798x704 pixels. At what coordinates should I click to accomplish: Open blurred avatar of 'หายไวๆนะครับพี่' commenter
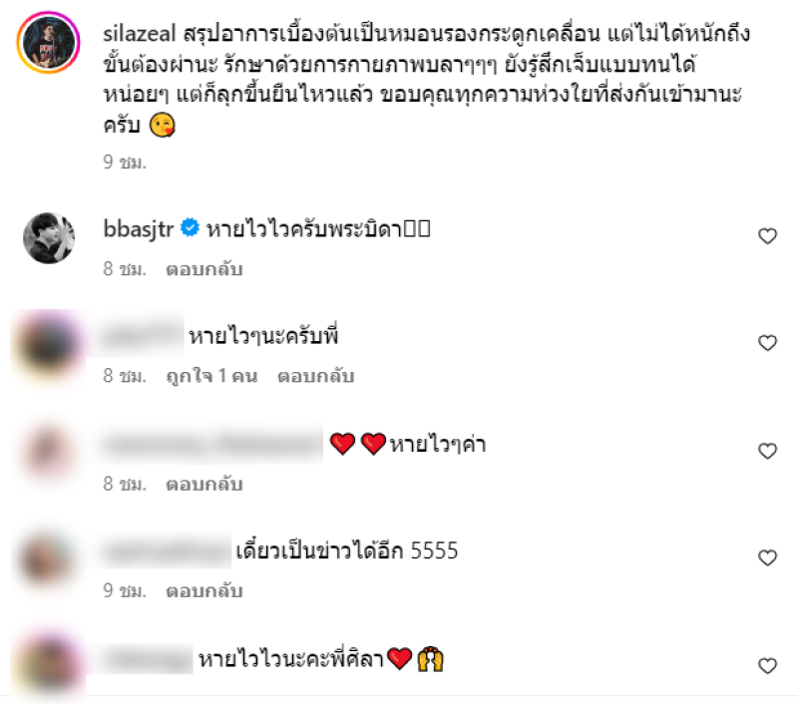49,346
